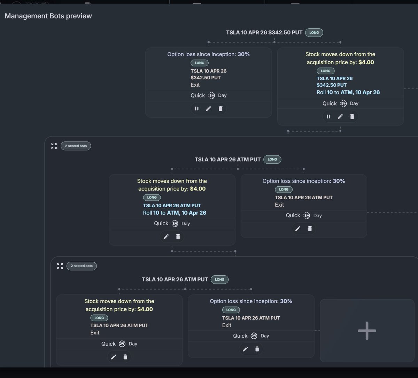The image size is (418, 378).
Task: Pause the top "Option loss since inception: 30%" bot
Action: (197, 108)
